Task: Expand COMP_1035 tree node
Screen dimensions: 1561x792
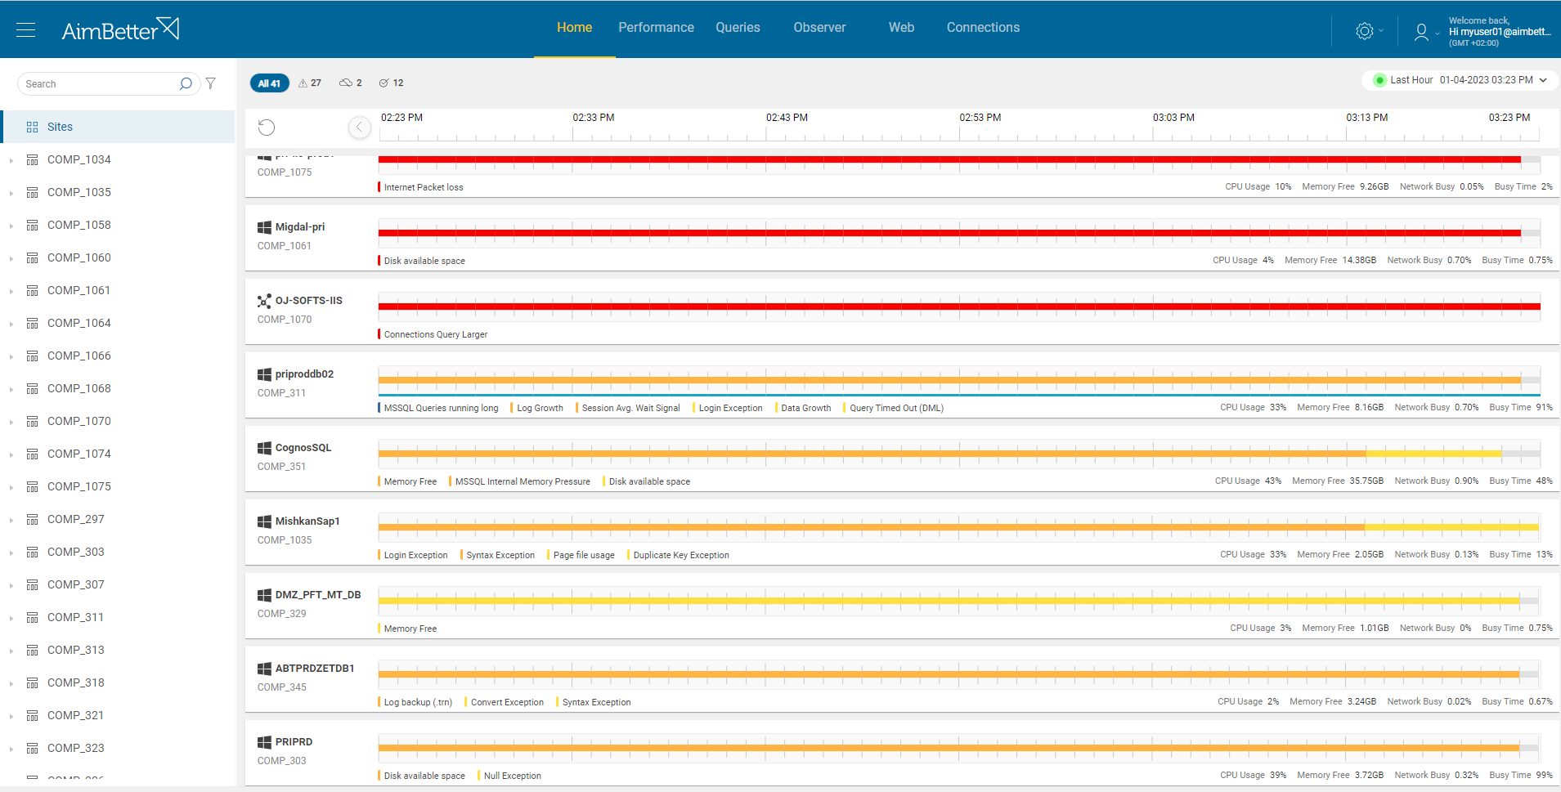Action: coord(11,193)
